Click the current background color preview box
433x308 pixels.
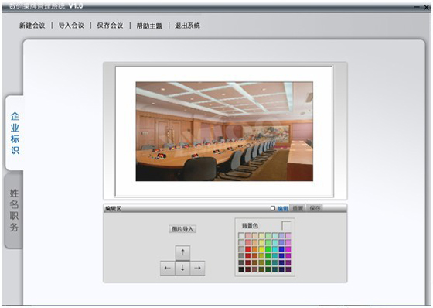tap(286, 225)
